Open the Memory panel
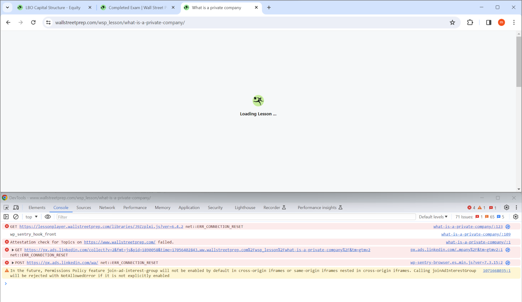This screenshot has width=522, height=302. coord(162,207)
